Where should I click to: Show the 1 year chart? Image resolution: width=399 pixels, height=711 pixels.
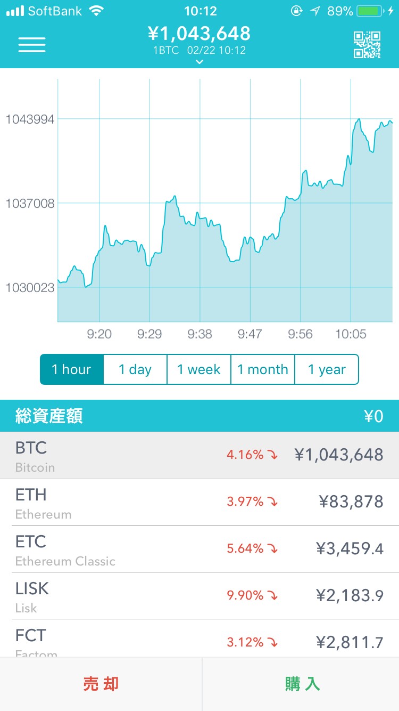[327, 369]
